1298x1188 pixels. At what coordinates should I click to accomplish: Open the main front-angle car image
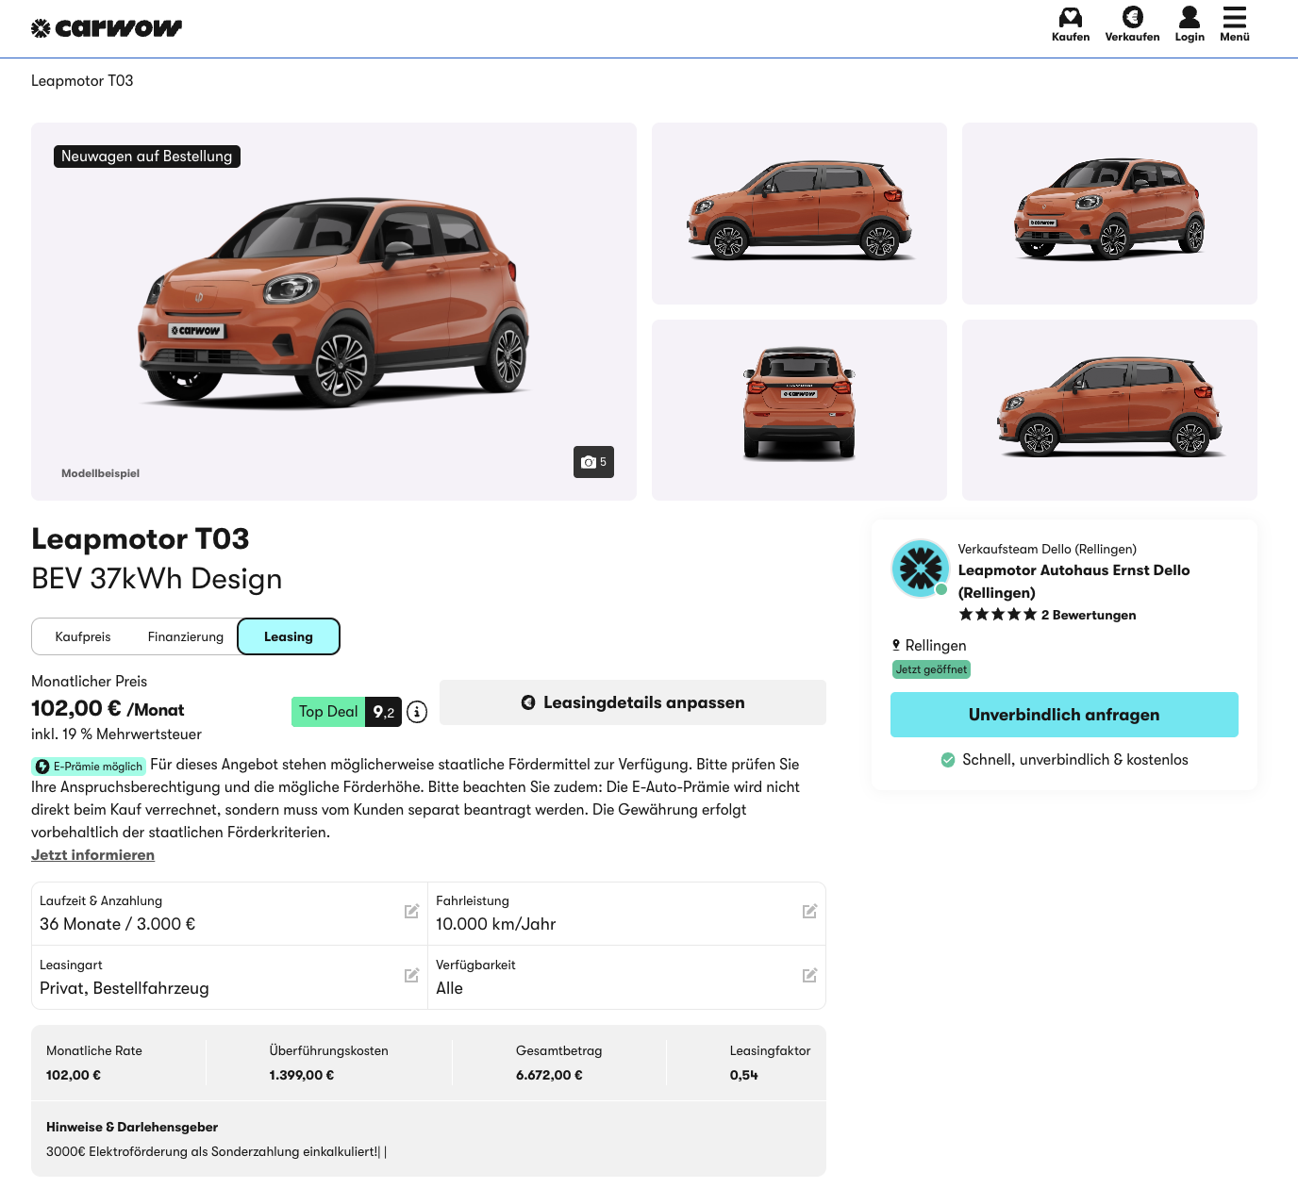[334, 311]
